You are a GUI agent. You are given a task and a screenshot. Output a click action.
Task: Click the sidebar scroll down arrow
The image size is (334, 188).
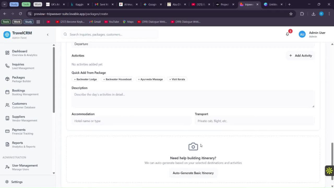(x=54, y=173)
